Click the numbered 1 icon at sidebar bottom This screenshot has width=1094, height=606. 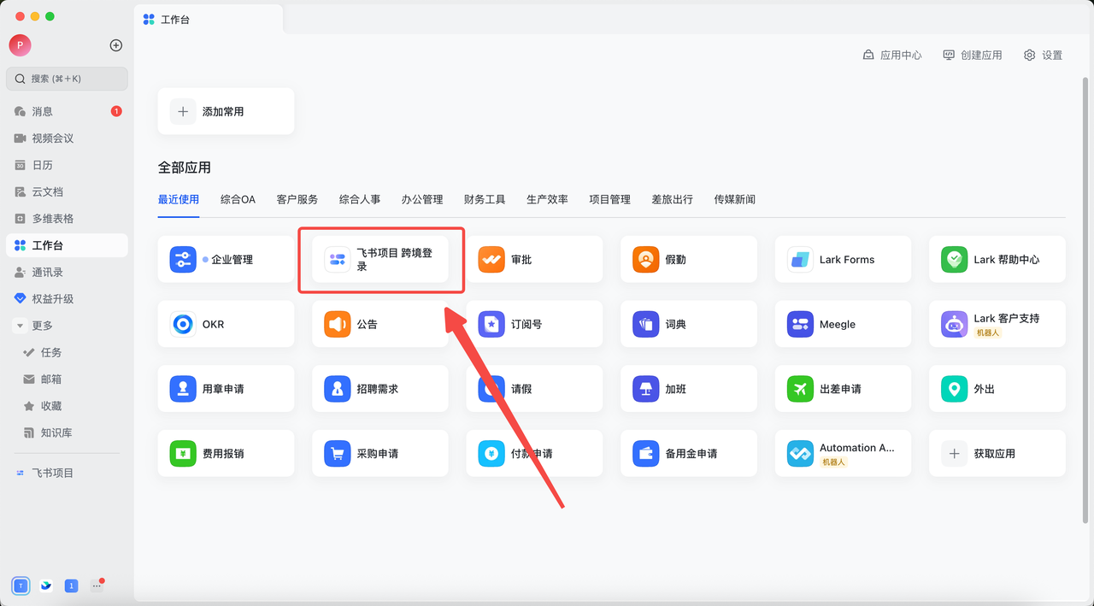pyautogui.click(x=72, y=585)
